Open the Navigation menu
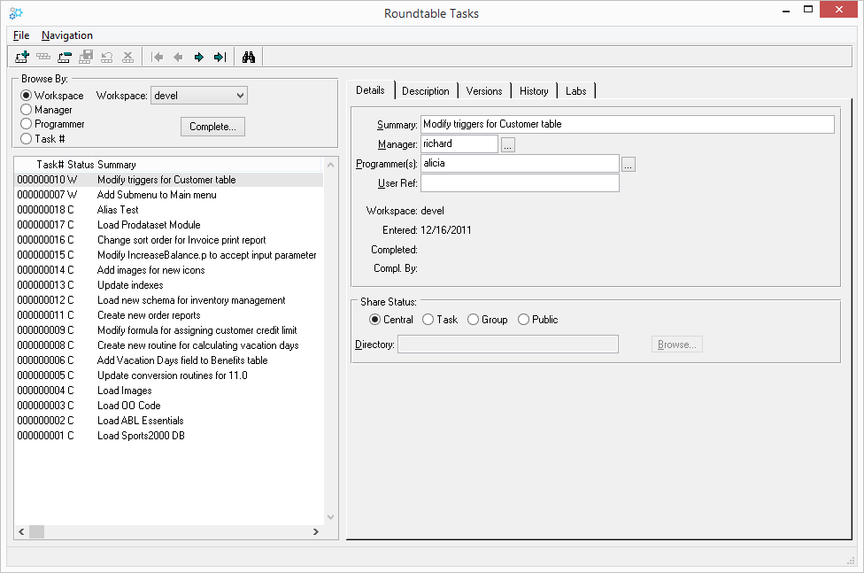864x573 pixels. pos(67,35)
